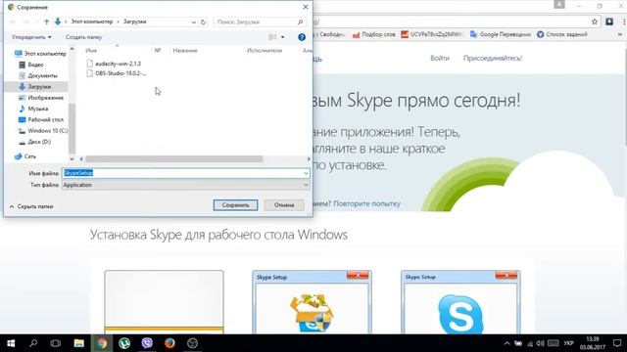Open the Chrome extension icon next to star
This screenshot has width=627, height=352.
click(609, 22)
